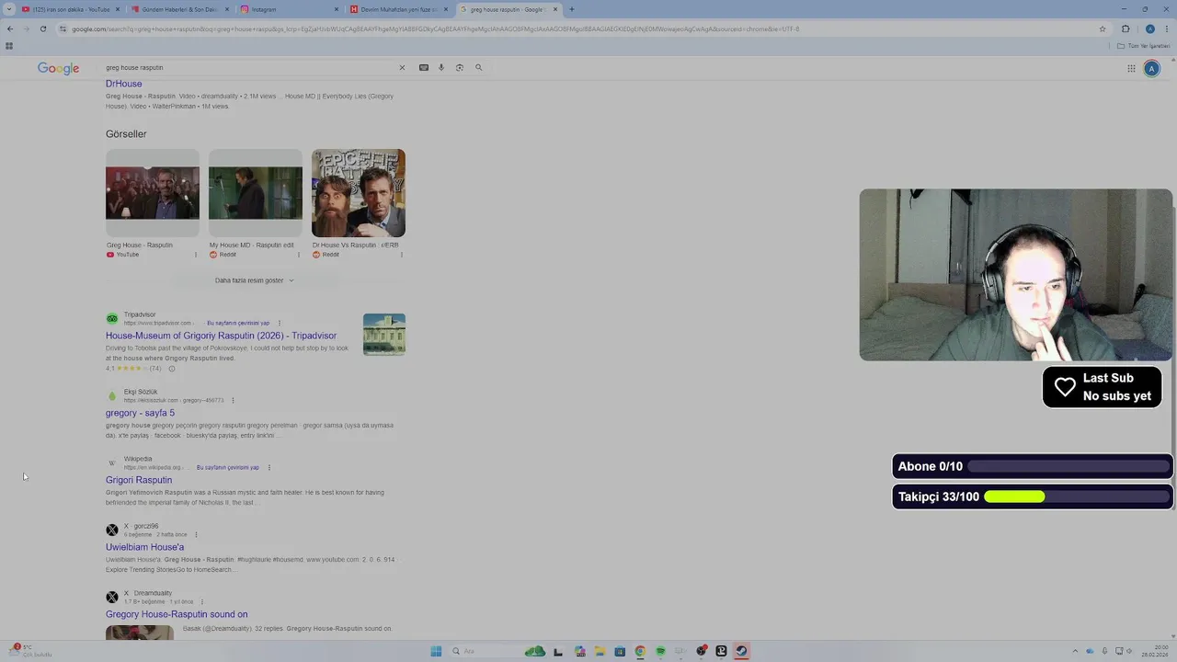
Task: Open 'Gregory House-Rasputin sound on' link
Action: 177,614
